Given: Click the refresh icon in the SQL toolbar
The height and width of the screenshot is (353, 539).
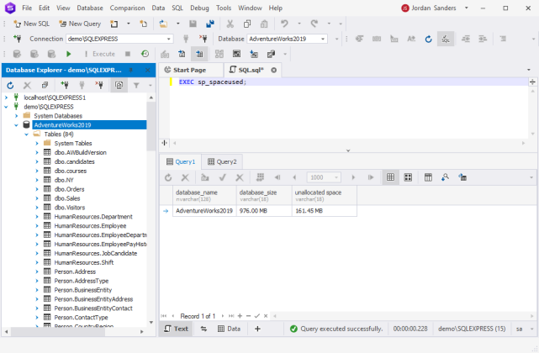Looking at the screenshot, I should (428, 39).
